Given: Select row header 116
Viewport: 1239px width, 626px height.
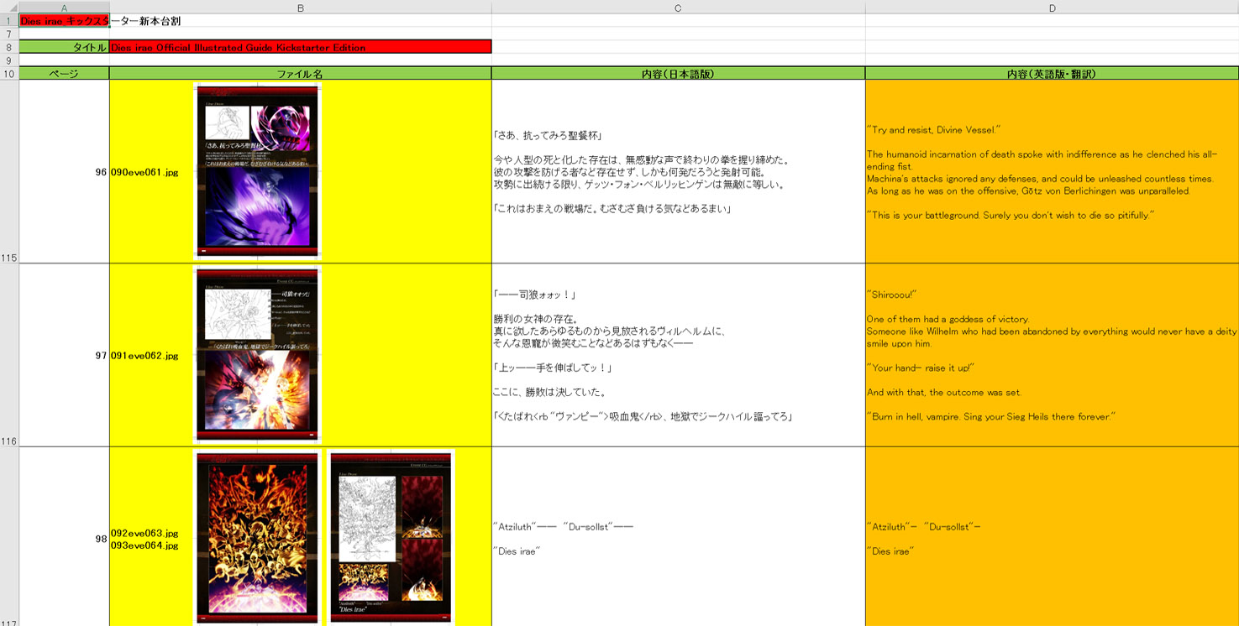Looking at the screenshot, I should pos(9,356).
